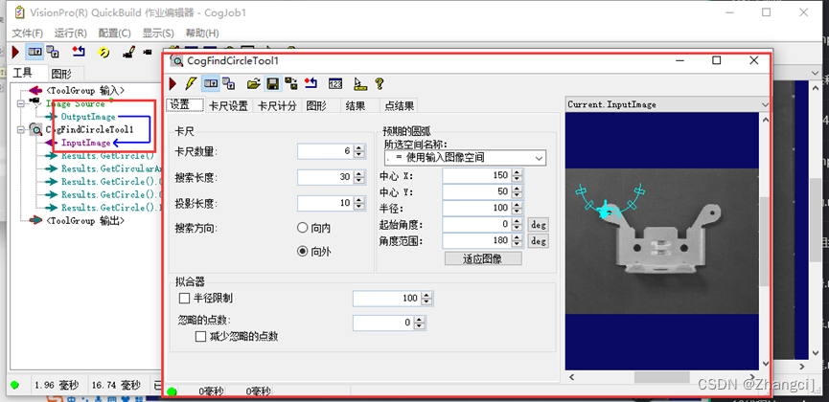Click local display window icon in CogFindCircleTool1

pyautogui.click(x=228, y=83)
